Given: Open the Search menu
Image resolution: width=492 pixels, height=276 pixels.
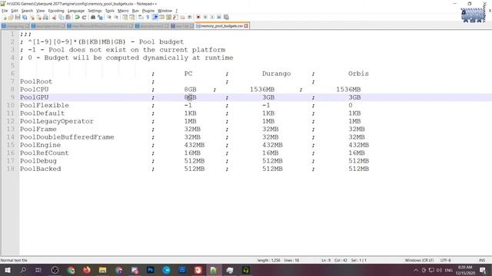Looking at the screenshot, I should 27,11.
